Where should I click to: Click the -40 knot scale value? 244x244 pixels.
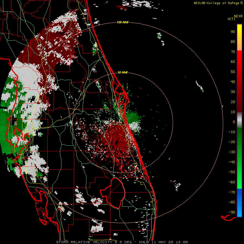point(232,162)
